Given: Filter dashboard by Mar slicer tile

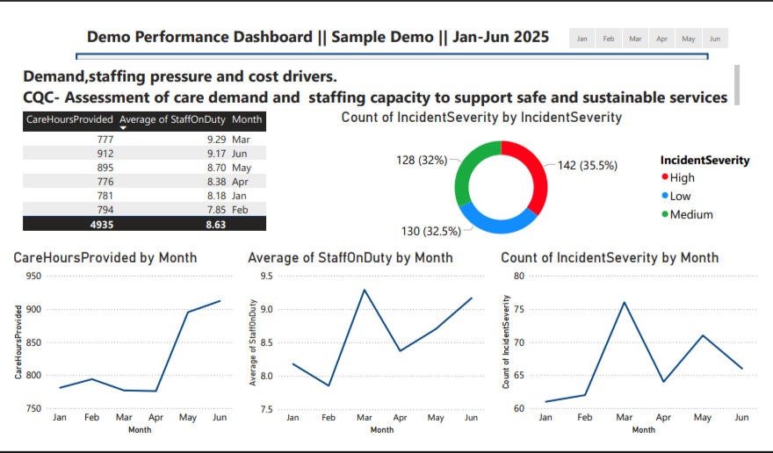Looking at the screenshot, I should coord(635,39).
